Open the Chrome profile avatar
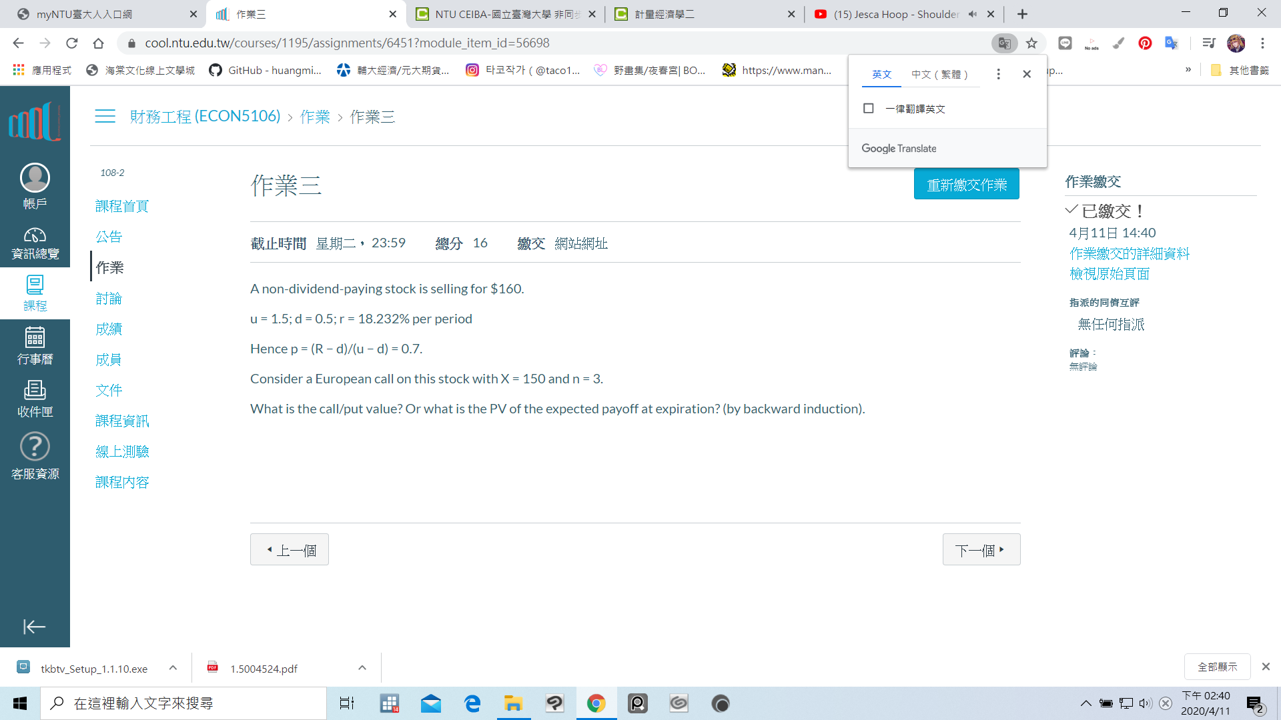 pos(1236,43)
